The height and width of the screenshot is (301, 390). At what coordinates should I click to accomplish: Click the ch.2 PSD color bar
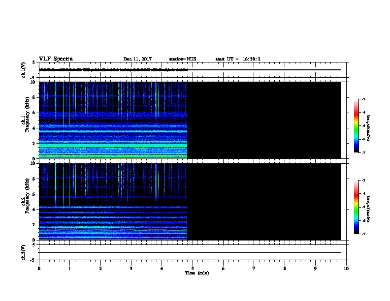point(356,207)
